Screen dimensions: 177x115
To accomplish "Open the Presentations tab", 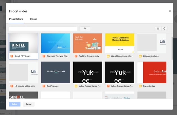I will point(16,19).
